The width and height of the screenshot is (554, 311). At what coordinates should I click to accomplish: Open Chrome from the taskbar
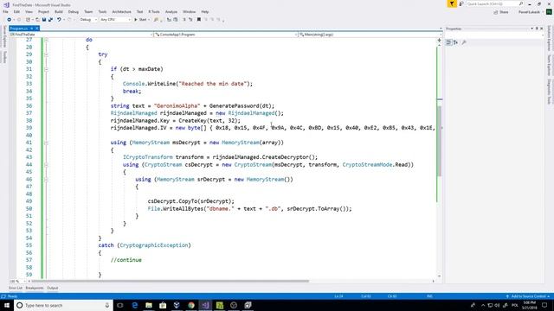pos(191,305)
